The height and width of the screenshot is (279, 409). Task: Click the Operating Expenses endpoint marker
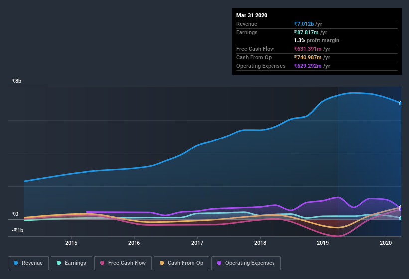(401, 209)
